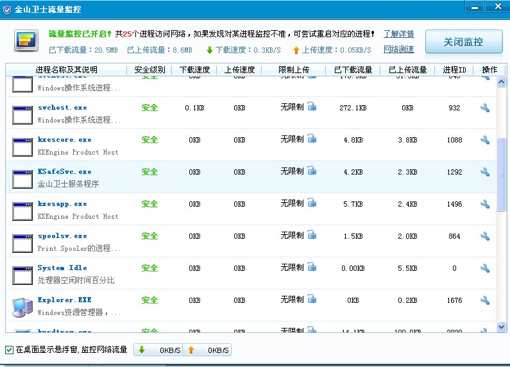Set upload limit icon for System Idle

(312, 267)
